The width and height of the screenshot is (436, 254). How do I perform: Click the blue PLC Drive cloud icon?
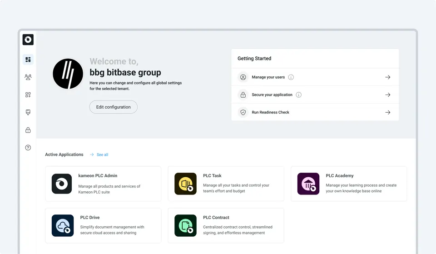(x=63, y=225)
